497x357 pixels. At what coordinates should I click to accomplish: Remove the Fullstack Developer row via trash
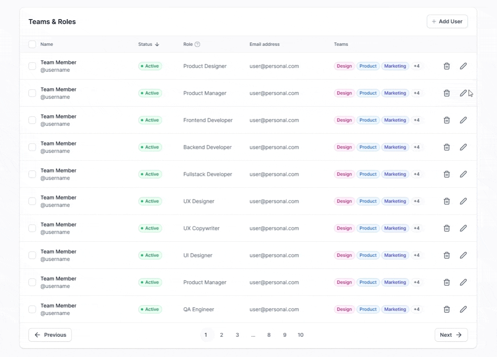[x=447, y=174]
